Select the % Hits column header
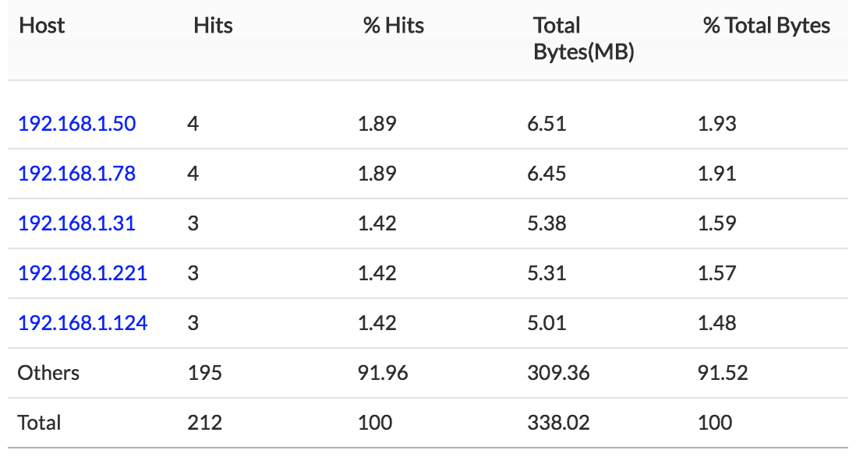This screenshot has height=464, width=856. click(x=394, y=26)
